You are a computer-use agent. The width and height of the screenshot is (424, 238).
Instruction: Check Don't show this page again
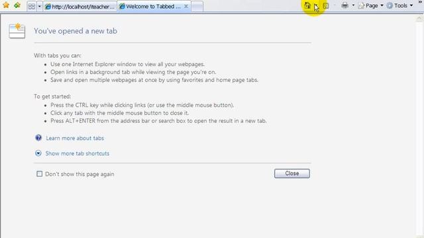[40, 174]
